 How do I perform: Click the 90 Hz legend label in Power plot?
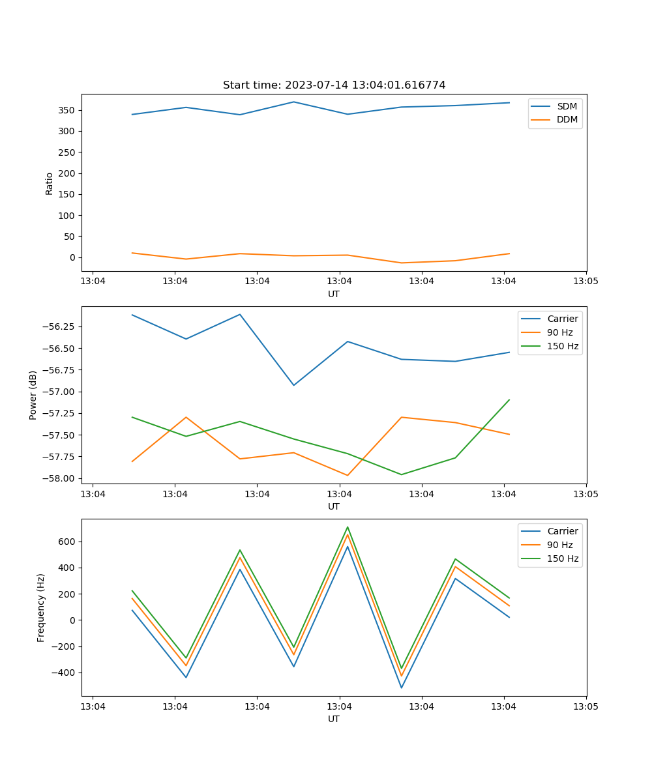click(x=559, y=332)
